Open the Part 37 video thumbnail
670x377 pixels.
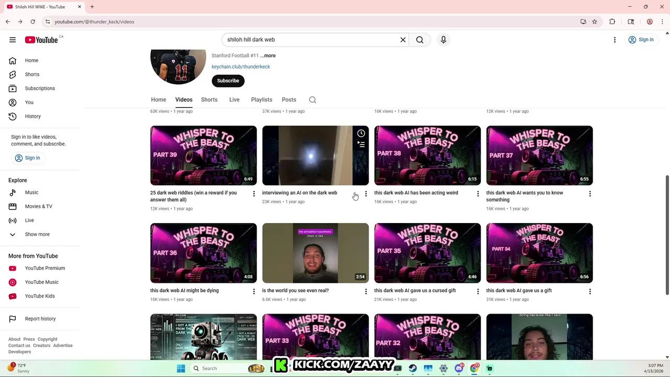(x=540, y=156)
